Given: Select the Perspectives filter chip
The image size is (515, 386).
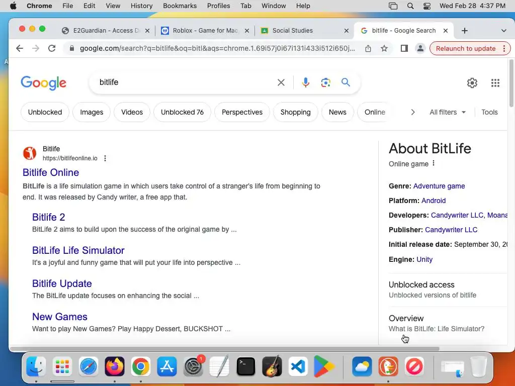Looking at the screenshot, I should tap(242, 112).
